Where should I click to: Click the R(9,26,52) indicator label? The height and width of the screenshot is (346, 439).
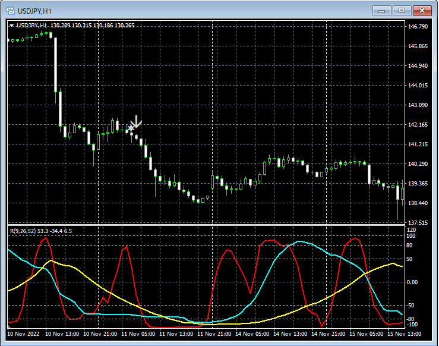tap(41, 231)
